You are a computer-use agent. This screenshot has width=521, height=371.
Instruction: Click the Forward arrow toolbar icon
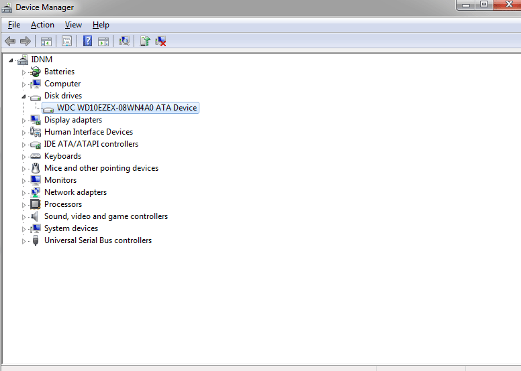[x=26, y=41]
